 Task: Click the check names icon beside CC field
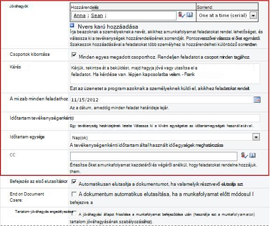[245, 155]
